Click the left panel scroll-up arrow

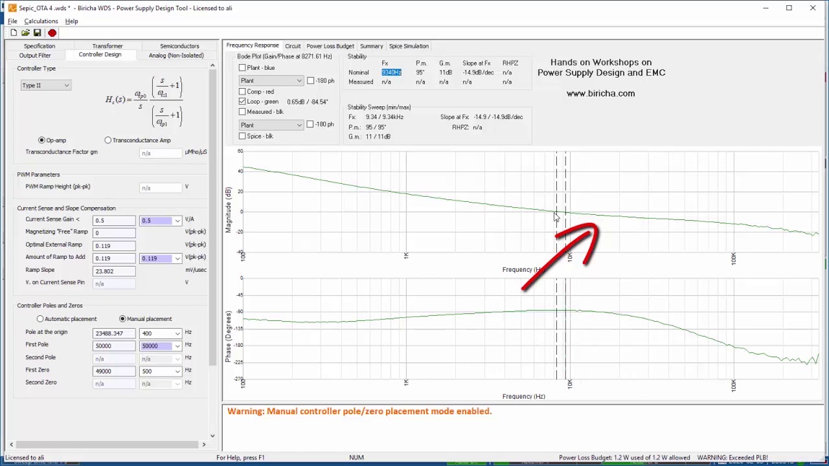pos(212,66)
